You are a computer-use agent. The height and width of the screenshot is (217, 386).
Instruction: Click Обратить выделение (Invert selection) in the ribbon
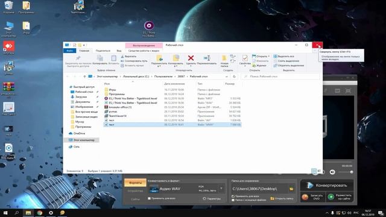click(288, 66)
